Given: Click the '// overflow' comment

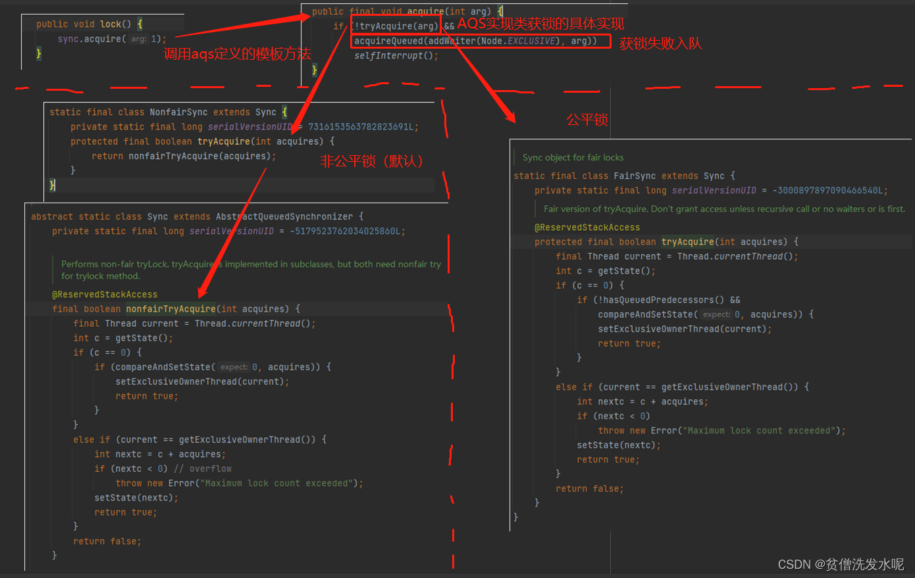Looking at the screenshot, I should click(203, 469).
